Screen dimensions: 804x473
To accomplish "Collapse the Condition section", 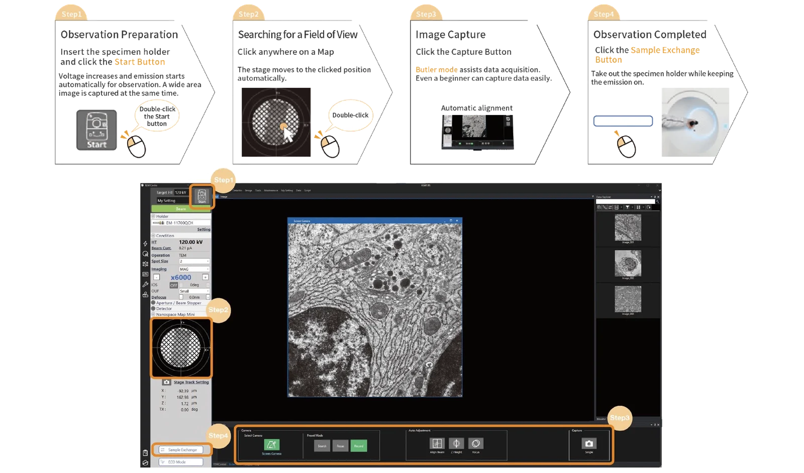I will pyautogui.click(x=154, y=235).
